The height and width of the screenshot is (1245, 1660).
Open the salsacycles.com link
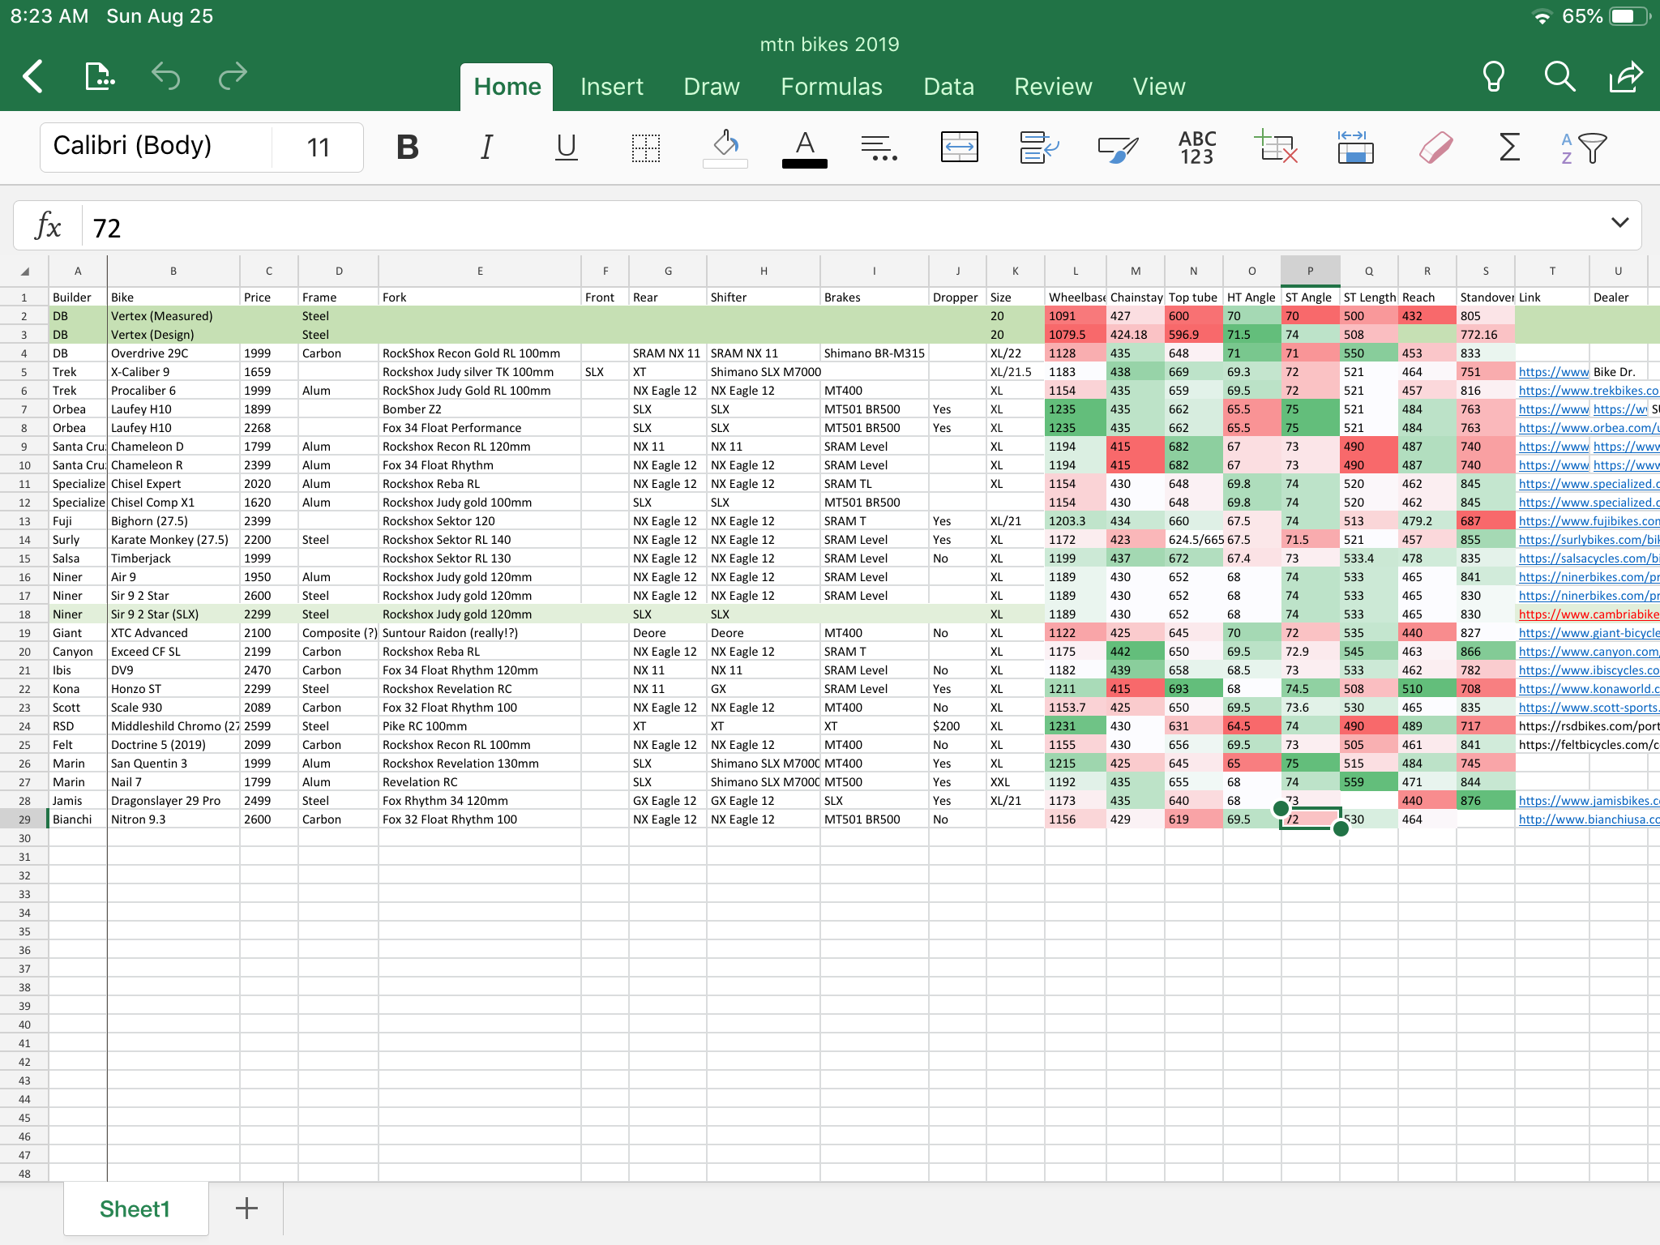pyautogui.click(x=1588, y=558)
